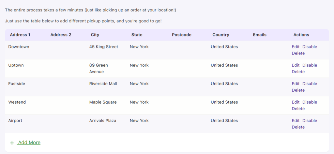The image size is (334, 154).
Task: Delete the Airport pickup location
Action: (298, 127)
